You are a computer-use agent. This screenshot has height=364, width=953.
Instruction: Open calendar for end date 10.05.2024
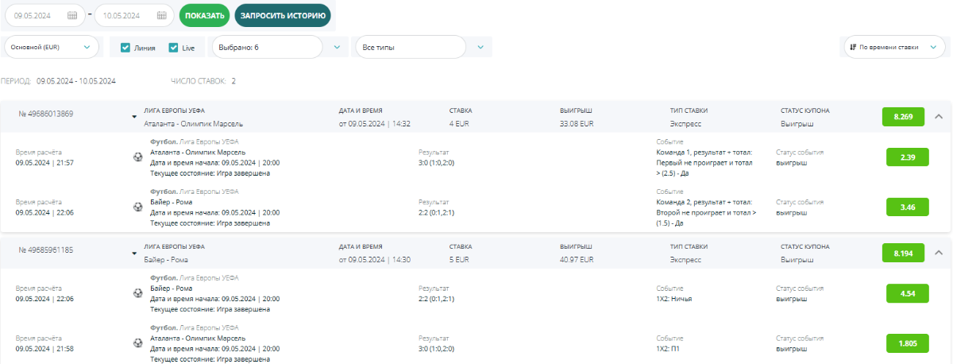(162, 15)
